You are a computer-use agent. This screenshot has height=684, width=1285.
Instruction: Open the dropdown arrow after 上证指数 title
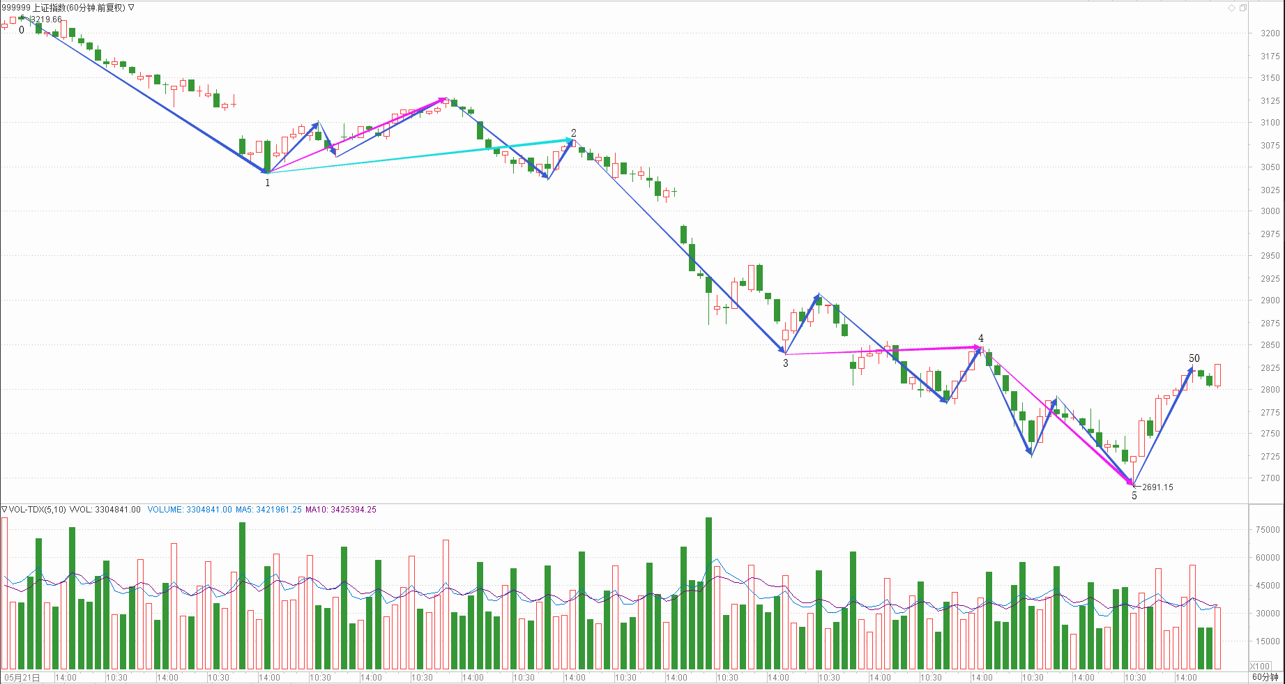(x=131, y=8)
